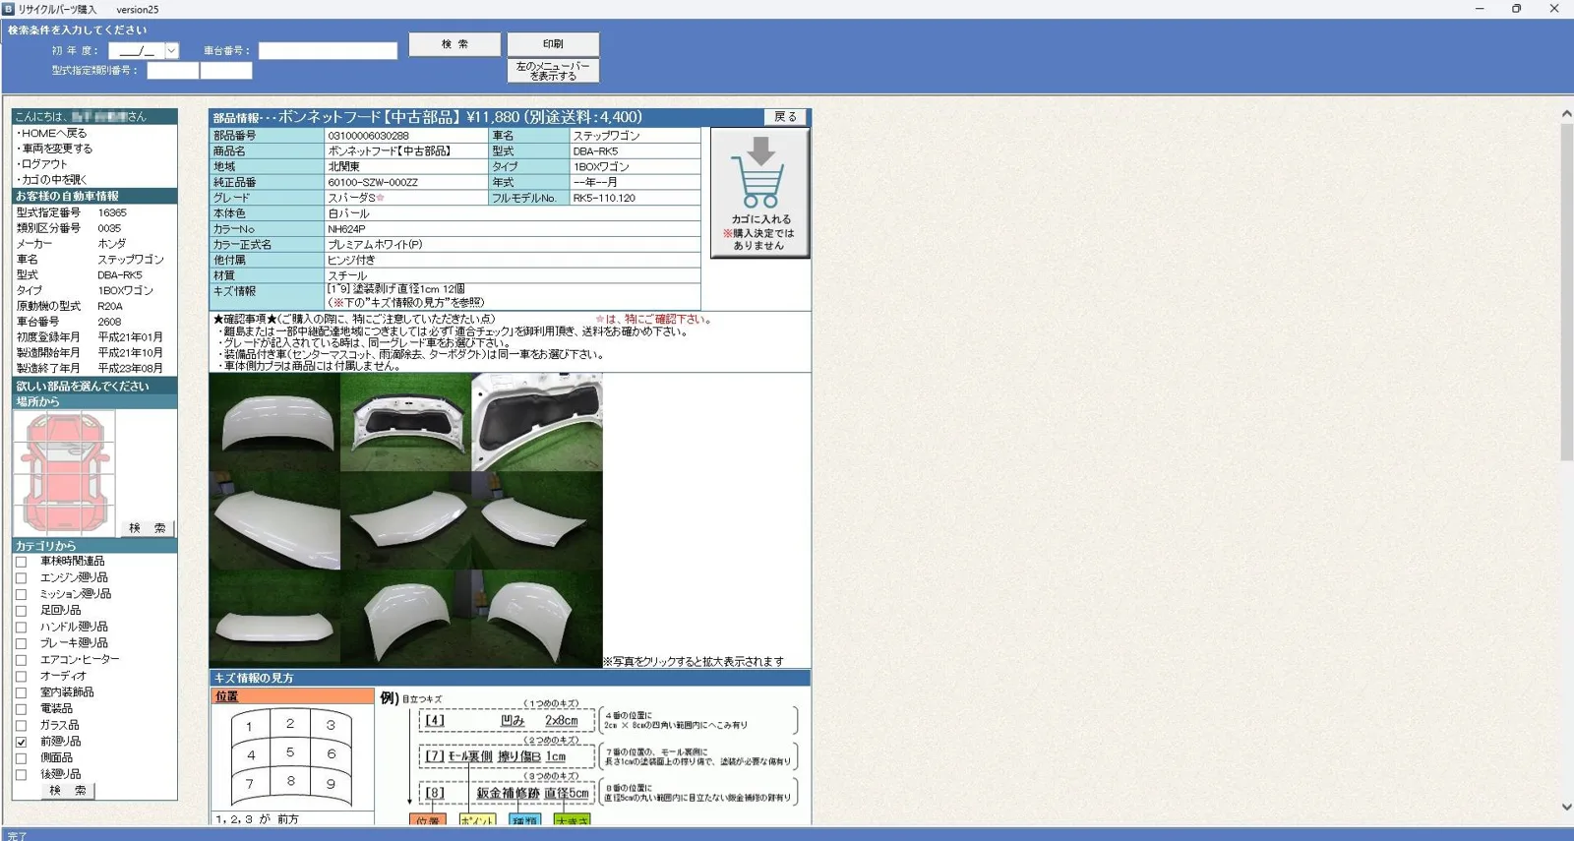Enable the ガラス品 checkbox
1574x841 pixels.
[21, 725]
